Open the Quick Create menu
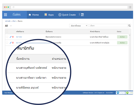The width and height of the screenshot is (135, 105). pos(67,15)
